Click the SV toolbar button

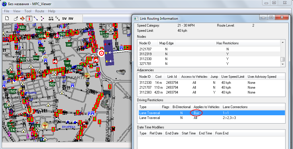tap(64, 19)
